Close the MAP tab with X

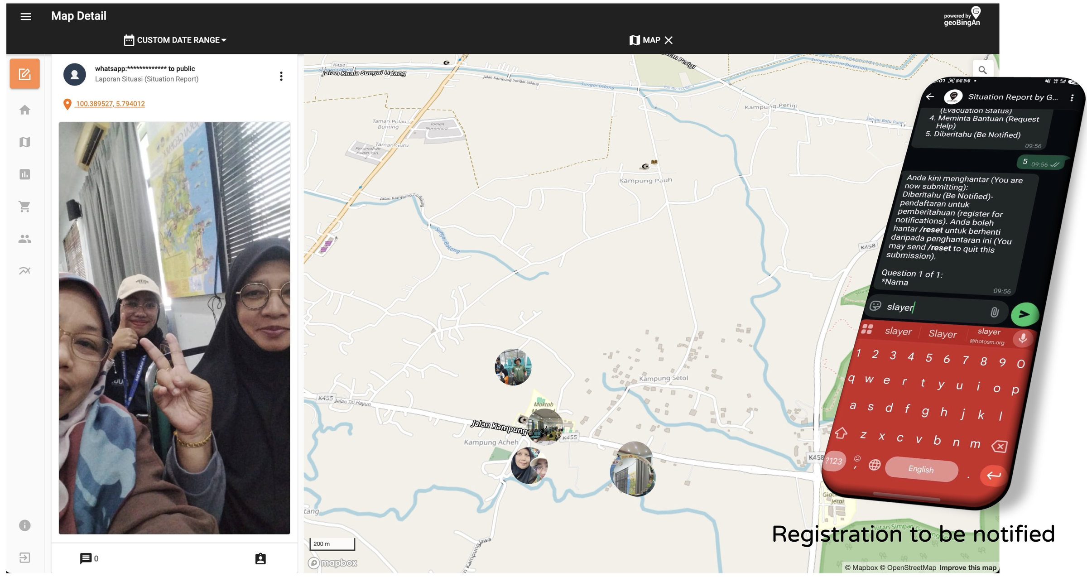[x=669, y=40]
